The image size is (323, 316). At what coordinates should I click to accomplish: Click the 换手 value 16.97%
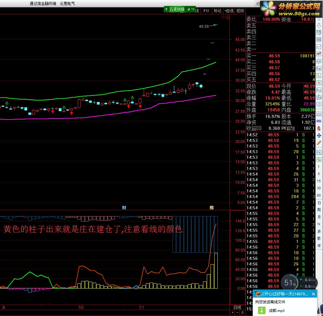tap(272, 116)
